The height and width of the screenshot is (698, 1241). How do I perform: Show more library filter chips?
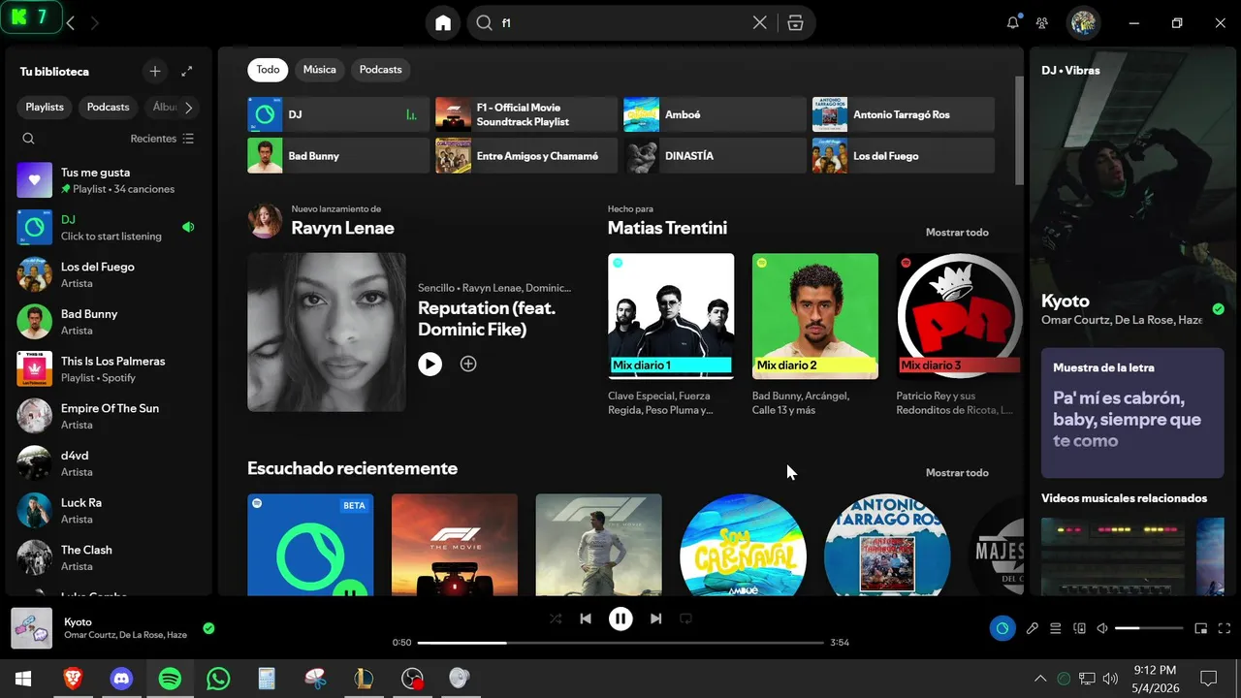(x=188, y=108)
